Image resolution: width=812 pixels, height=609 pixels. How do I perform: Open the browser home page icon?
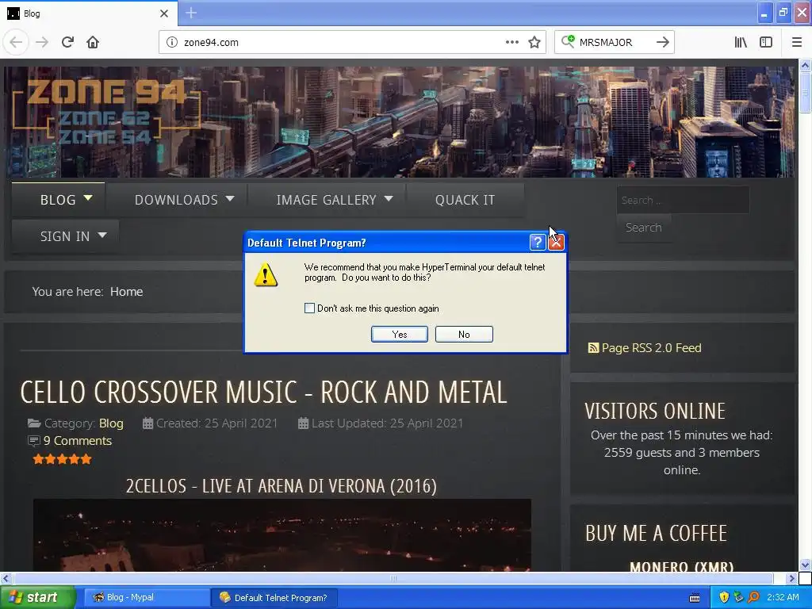coord(93,42)
